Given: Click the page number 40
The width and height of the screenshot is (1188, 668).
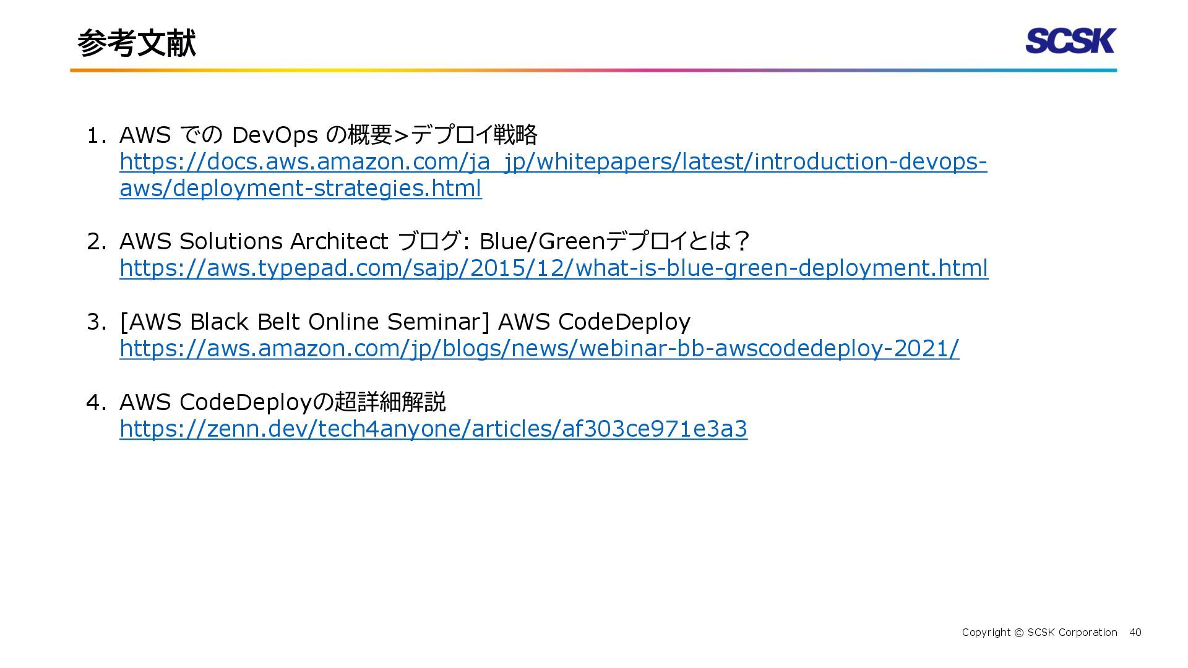Looking at the screenshot, I should [x=1135, y=632].
